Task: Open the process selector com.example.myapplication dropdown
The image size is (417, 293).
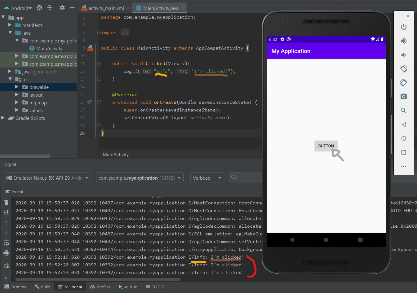Action: tap(140, 178)
